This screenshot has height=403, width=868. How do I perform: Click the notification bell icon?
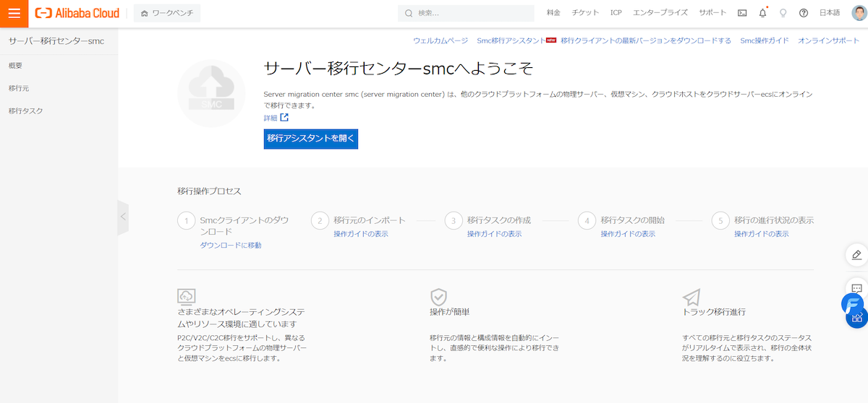pyautogui.click(x=762, y=13)
